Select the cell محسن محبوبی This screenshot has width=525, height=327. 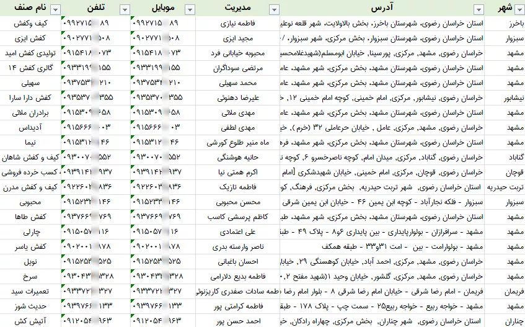[238, 202]
